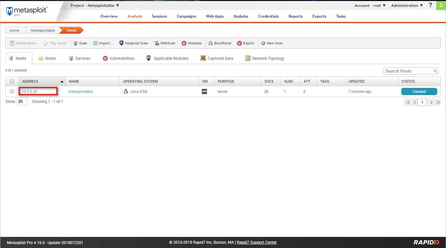Check the 10.0.0.24 host row checkbox

point(12,91)
